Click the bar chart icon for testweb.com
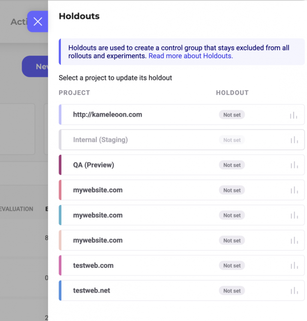The image size is (307, 321). pyautogui.click(x=294, y=265)
